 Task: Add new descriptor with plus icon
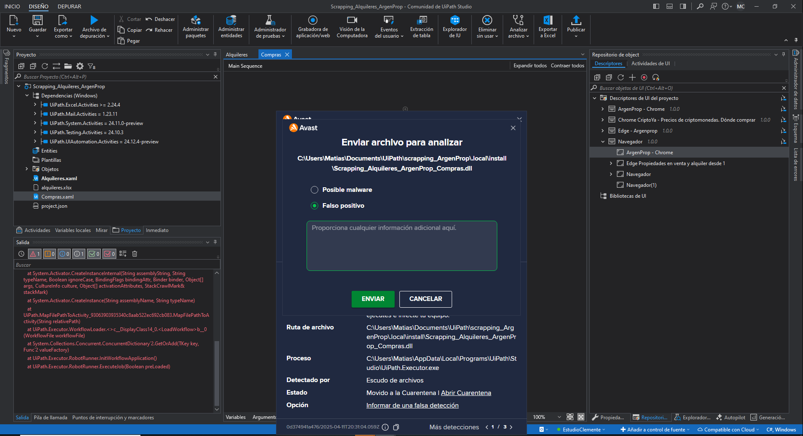[x=632, y=77]
